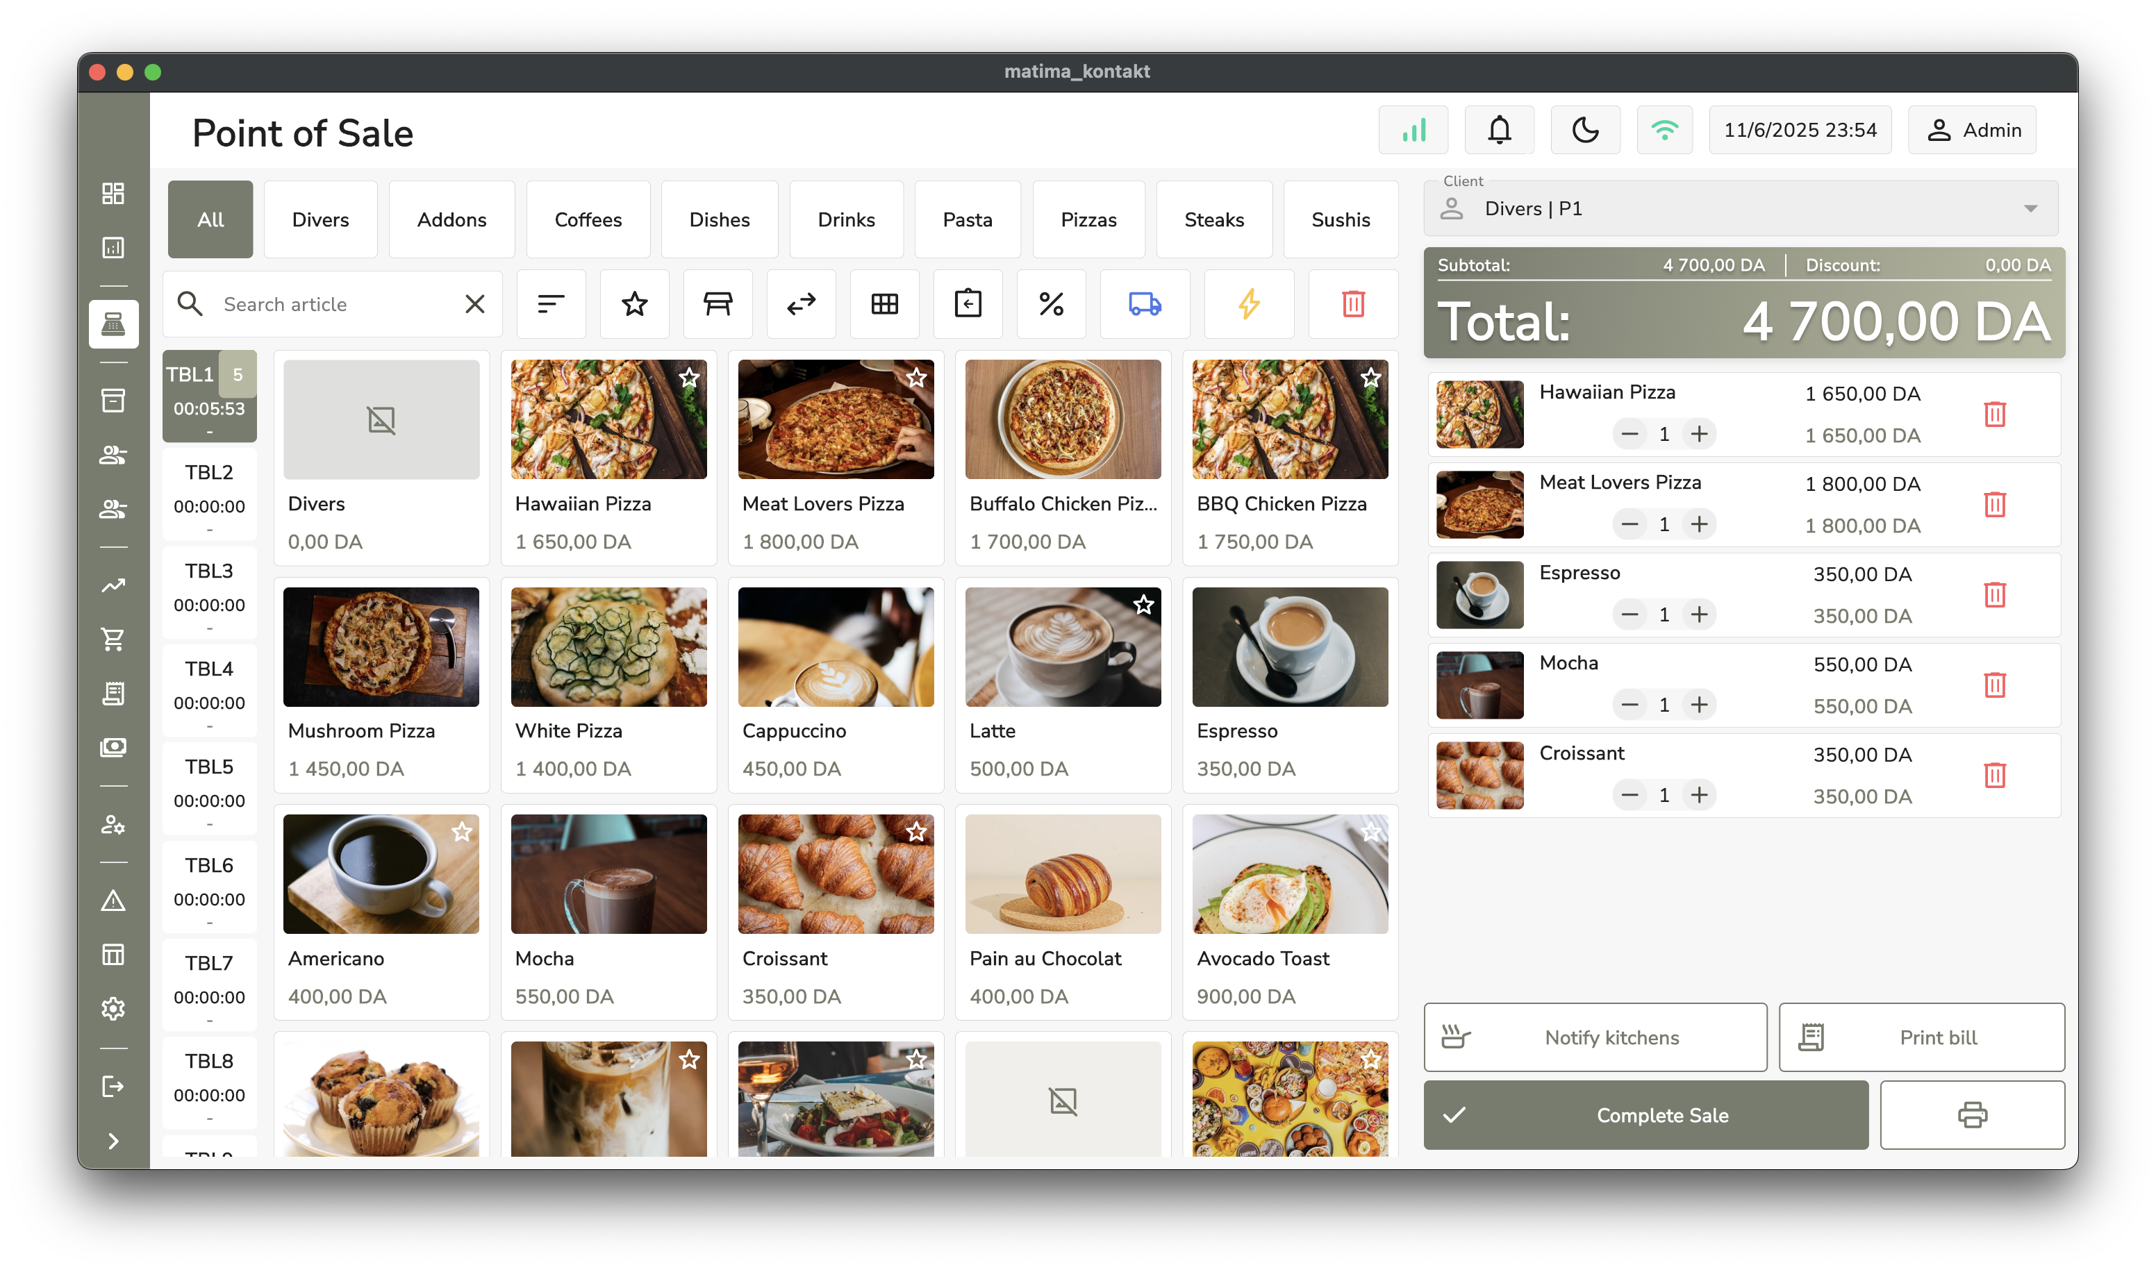Click the Complete Sale button
This screenshot has width=2156, height=1272.
[x=1645, y=1115]
